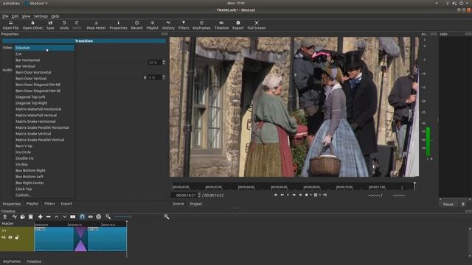Open the Properties panel from the toolbar
The image size is (472, 265).
[x=118, y=25]
